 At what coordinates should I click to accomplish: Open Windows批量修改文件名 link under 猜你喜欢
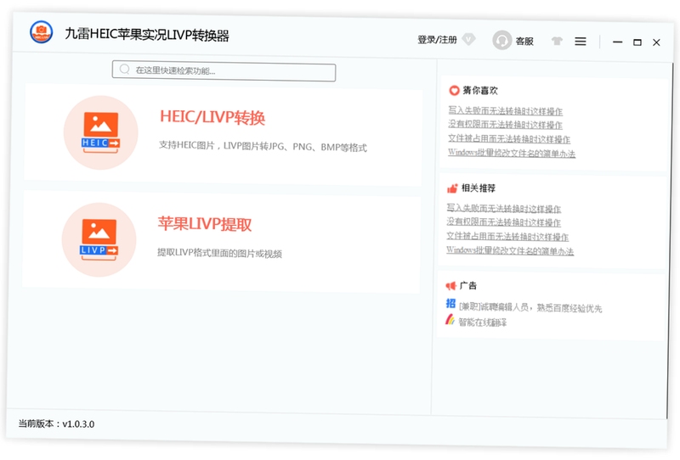[x=512, y=154]
